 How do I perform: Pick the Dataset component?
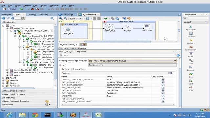(191, 35)
